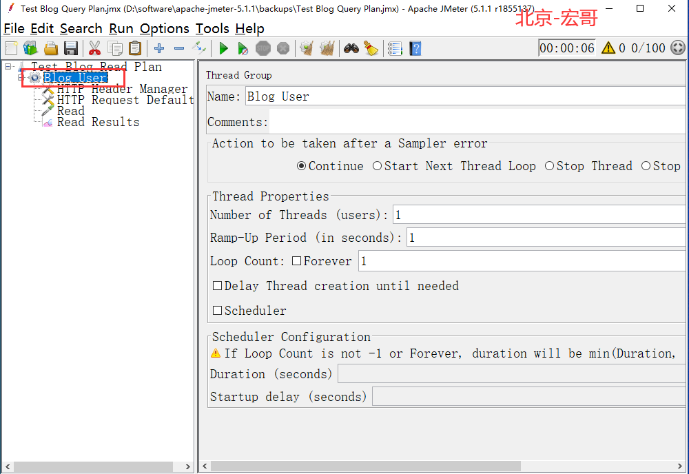Click the Startup delay seconds field
Viewport: 689px width, 474px height.
click(x=529, y=397)
